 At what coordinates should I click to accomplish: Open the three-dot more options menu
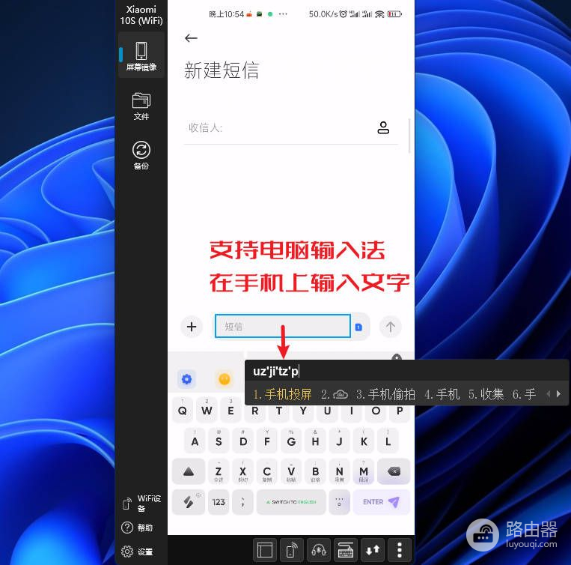point(400,550)
